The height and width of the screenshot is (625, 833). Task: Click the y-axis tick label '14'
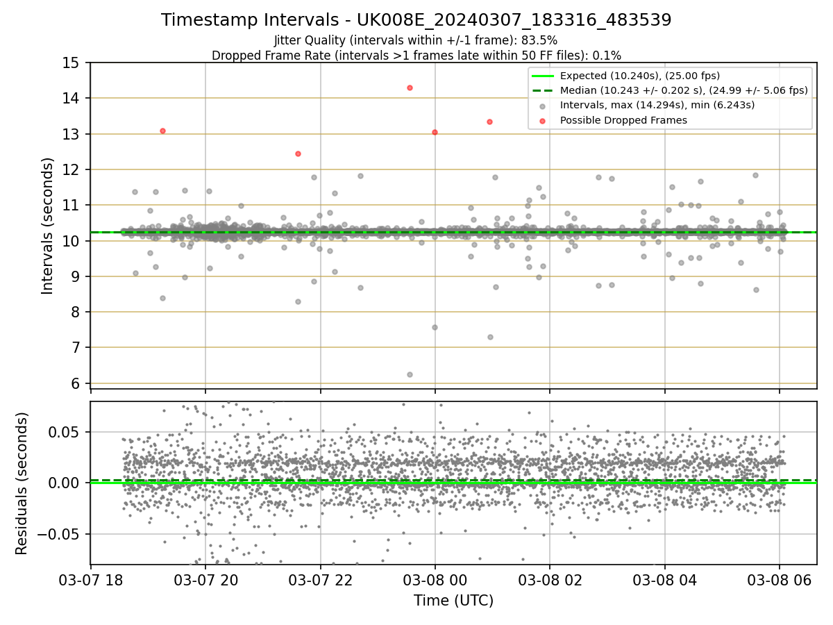click(x=71, y=99)
